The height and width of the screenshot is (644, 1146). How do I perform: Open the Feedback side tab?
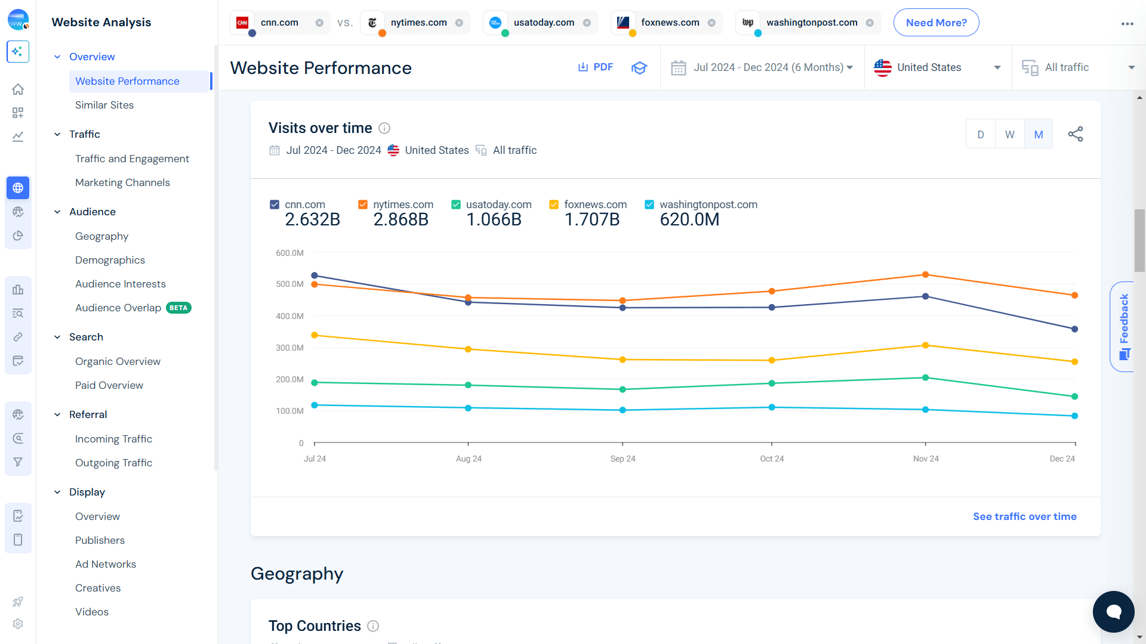[x=1123, y=327]
